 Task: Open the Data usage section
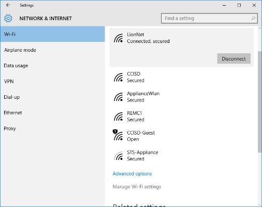(52, 66)
